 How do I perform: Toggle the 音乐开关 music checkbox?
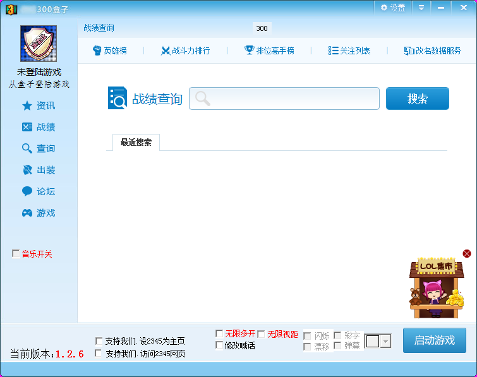(16, 253)
